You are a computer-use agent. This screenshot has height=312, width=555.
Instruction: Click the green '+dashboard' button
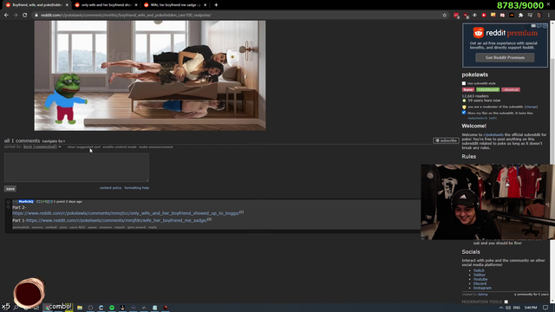(x=487, y=90)
